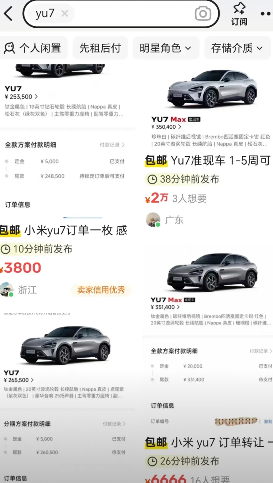Viewport: 273px width, 483px height.
Task: Open the YU7 ¥265,500 car thumbnail
Action: point(65,345)
